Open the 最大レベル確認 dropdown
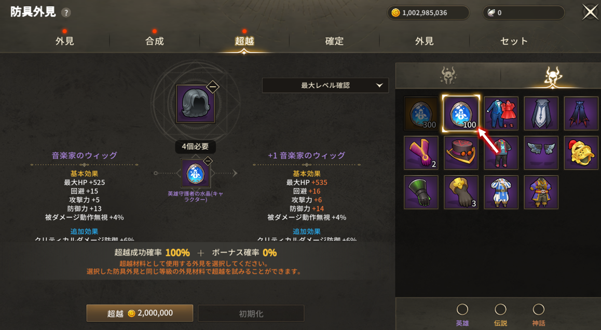601x330 pixels. (325, 86)
